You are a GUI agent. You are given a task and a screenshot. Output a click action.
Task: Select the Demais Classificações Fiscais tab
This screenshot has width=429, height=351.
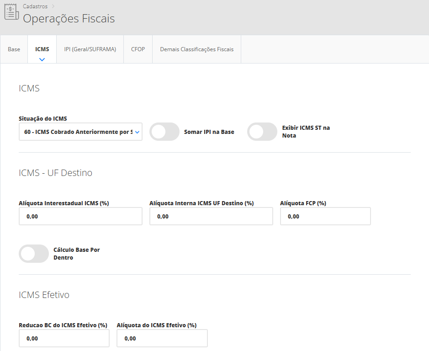(x=196, y=49)
